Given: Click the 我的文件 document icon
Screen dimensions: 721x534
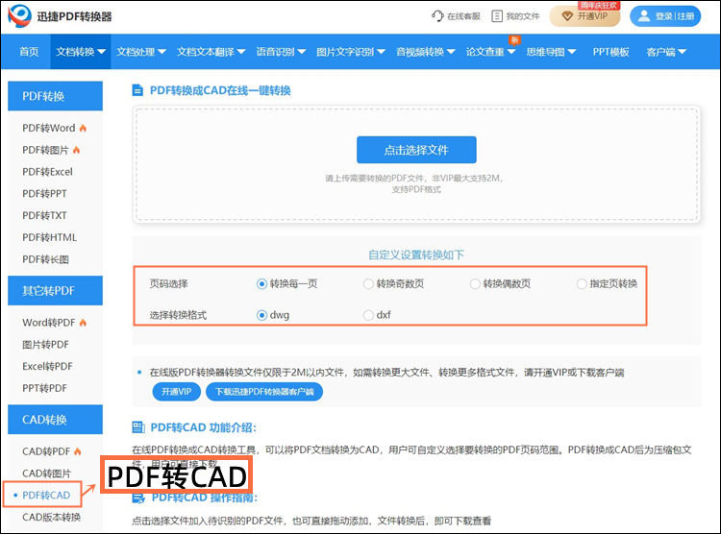Looking at the screenshot, I should pos(497,16).
